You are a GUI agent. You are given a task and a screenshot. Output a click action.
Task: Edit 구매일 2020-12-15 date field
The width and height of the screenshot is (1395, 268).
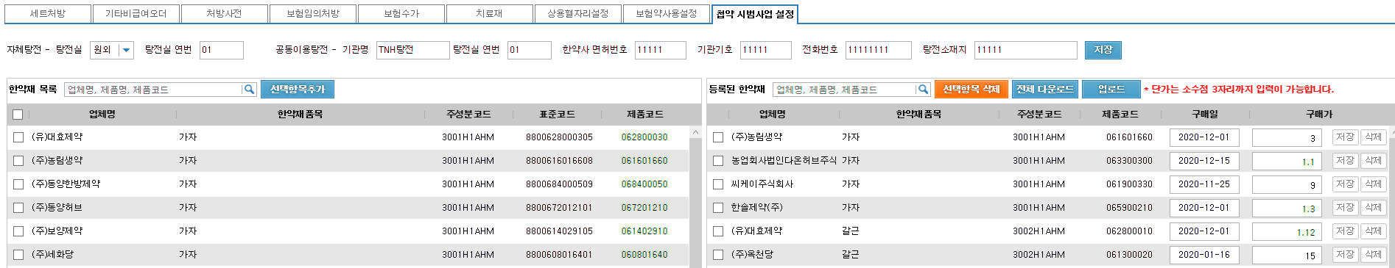[1204, 161]
